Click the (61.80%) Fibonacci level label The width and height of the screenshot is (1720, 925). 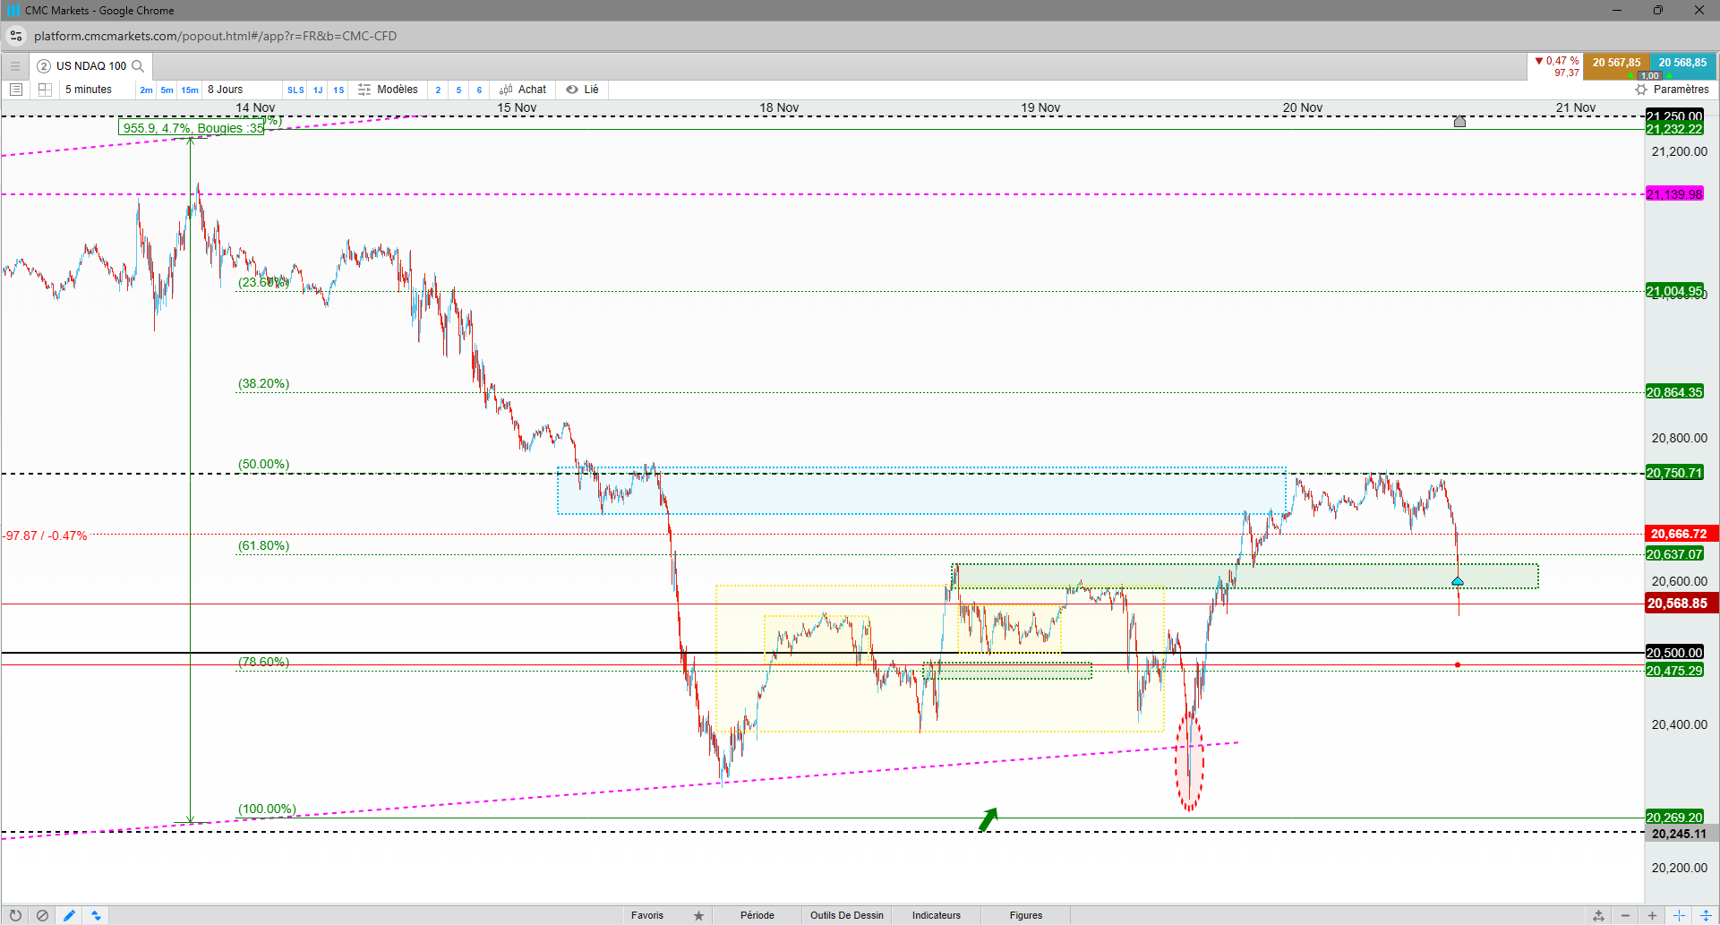coord(263,545)
